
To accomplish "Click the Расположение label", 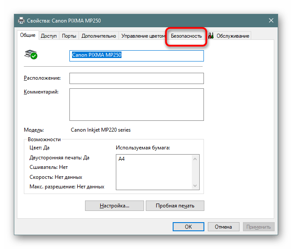I will pyautogui.click(x=42, y=78).
